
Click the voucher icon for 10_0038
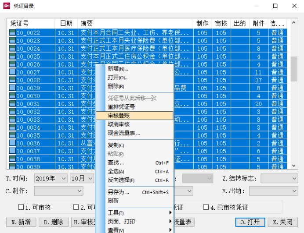12,159
